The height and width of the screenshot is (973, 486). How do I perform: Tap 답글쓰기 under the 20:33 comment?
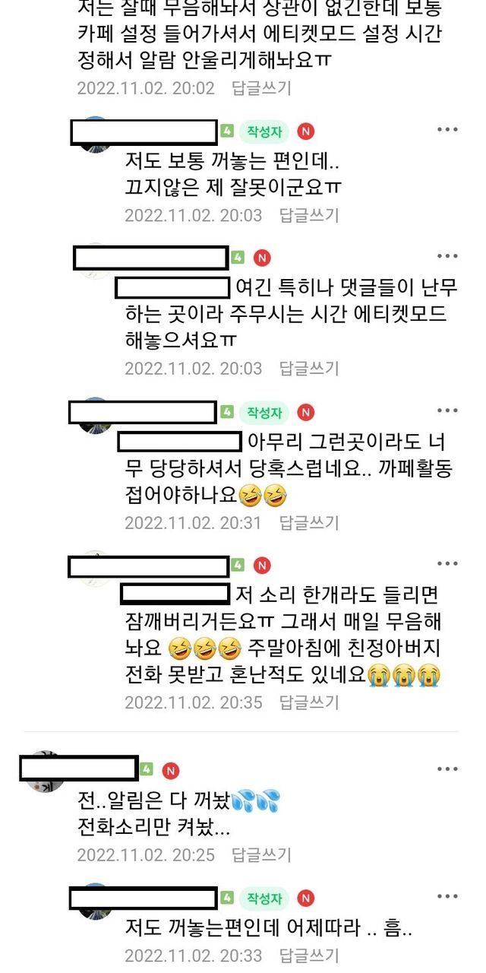pos(309,956)
